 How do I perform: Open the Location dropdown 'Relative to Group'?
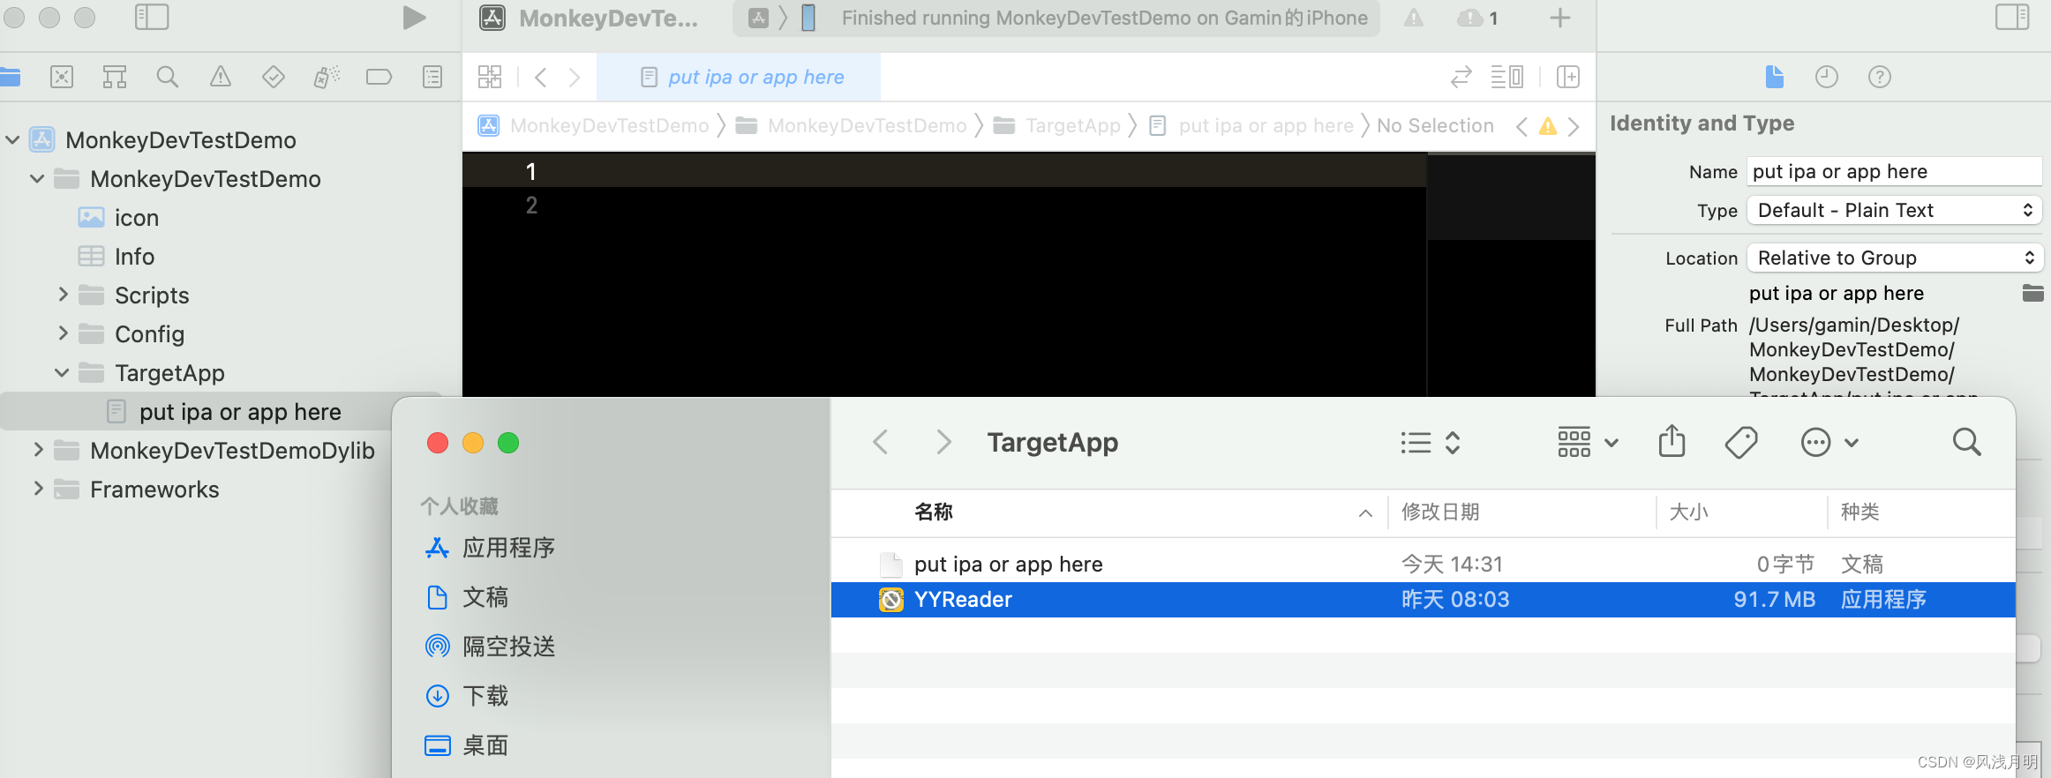click(x=1895, y=258)
